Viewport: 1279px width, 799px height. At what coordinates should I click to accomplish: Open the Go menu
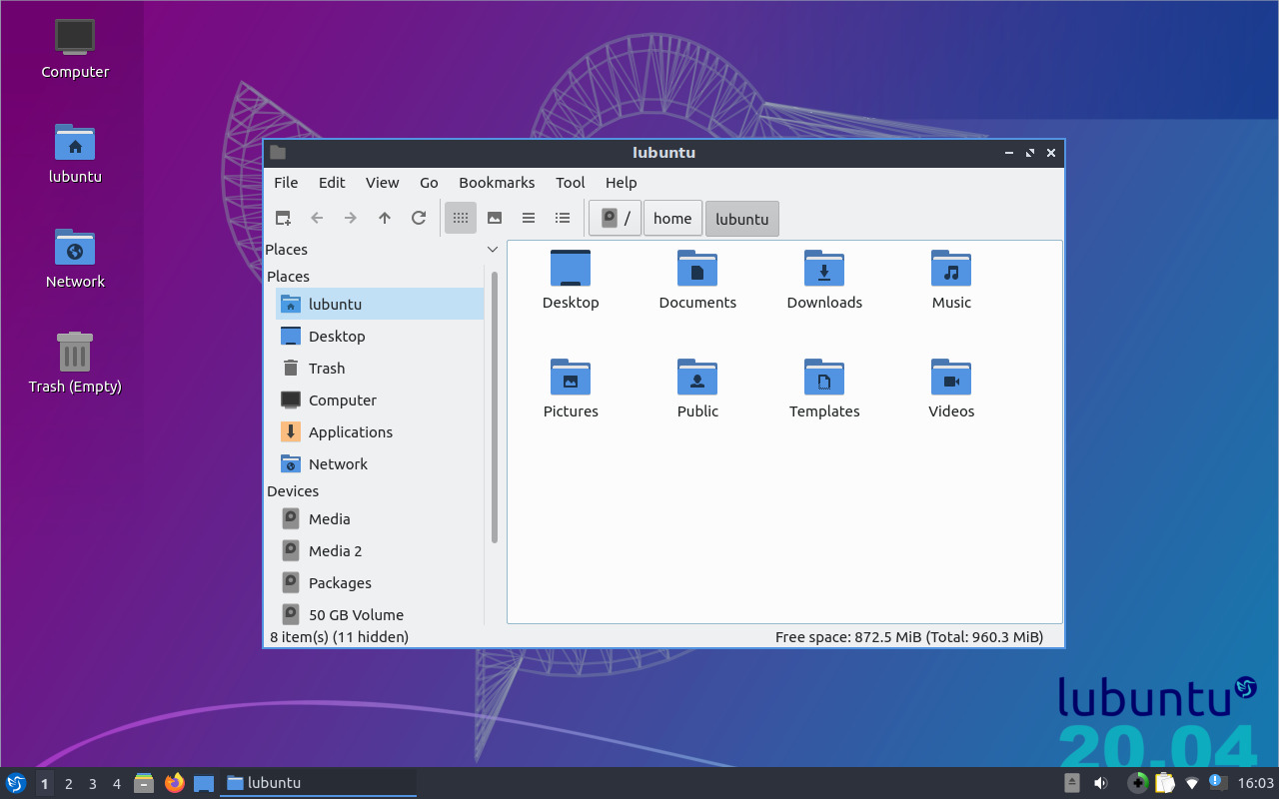pyautogui.click(x=429, y=183)
